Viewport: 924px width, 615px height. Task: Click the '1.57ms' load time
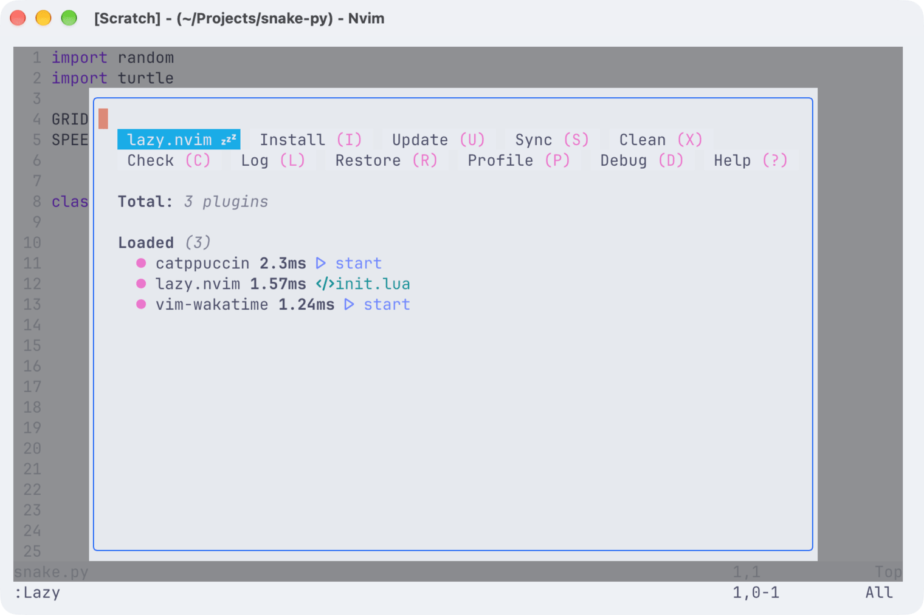pos(278,284)
